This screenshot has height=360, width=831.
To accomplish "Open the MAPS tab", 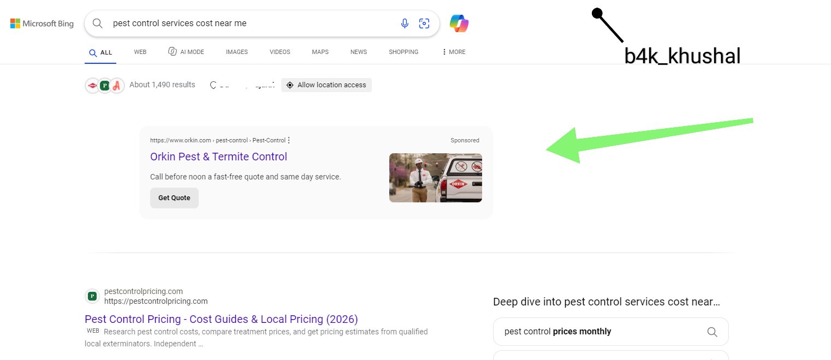I will (x=320, y=52).
